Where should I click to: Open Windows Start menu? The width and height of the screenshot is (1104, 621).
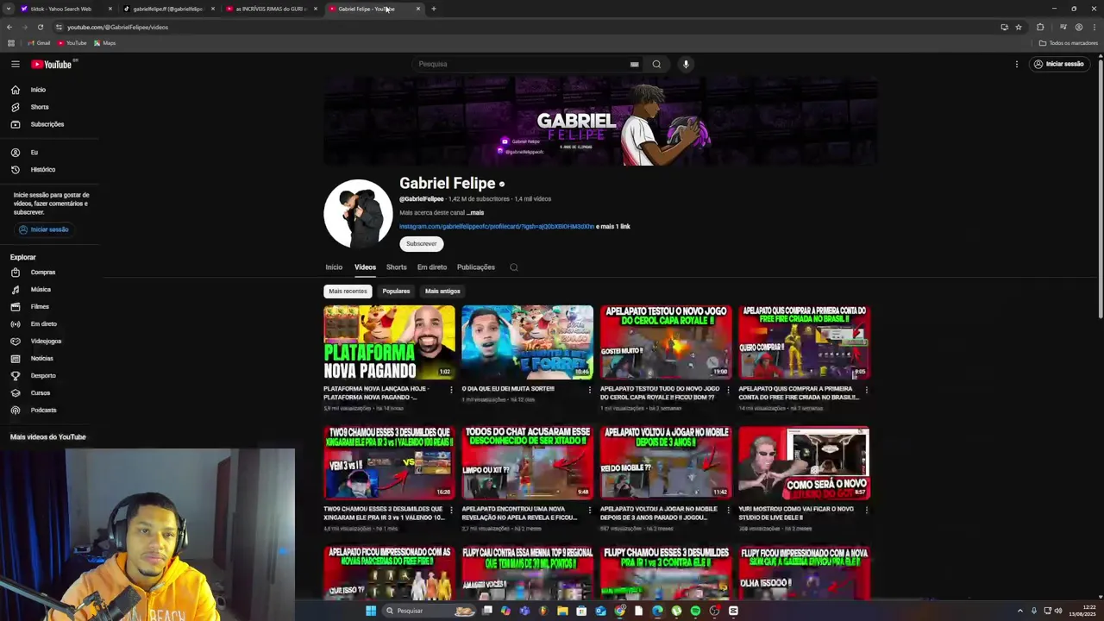pyautogui.click(x=371, y=611)
